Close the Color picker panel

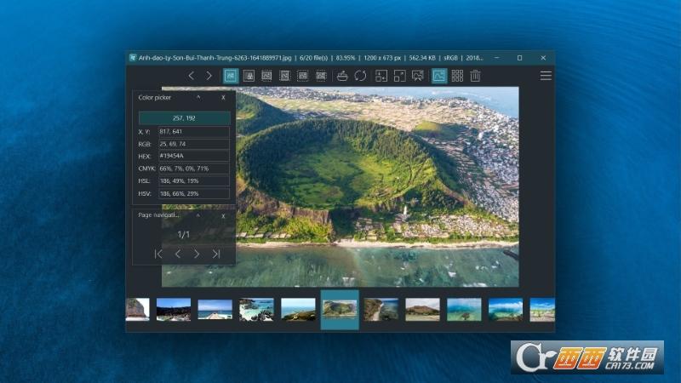pyautogui.click(x=223, y=98)
